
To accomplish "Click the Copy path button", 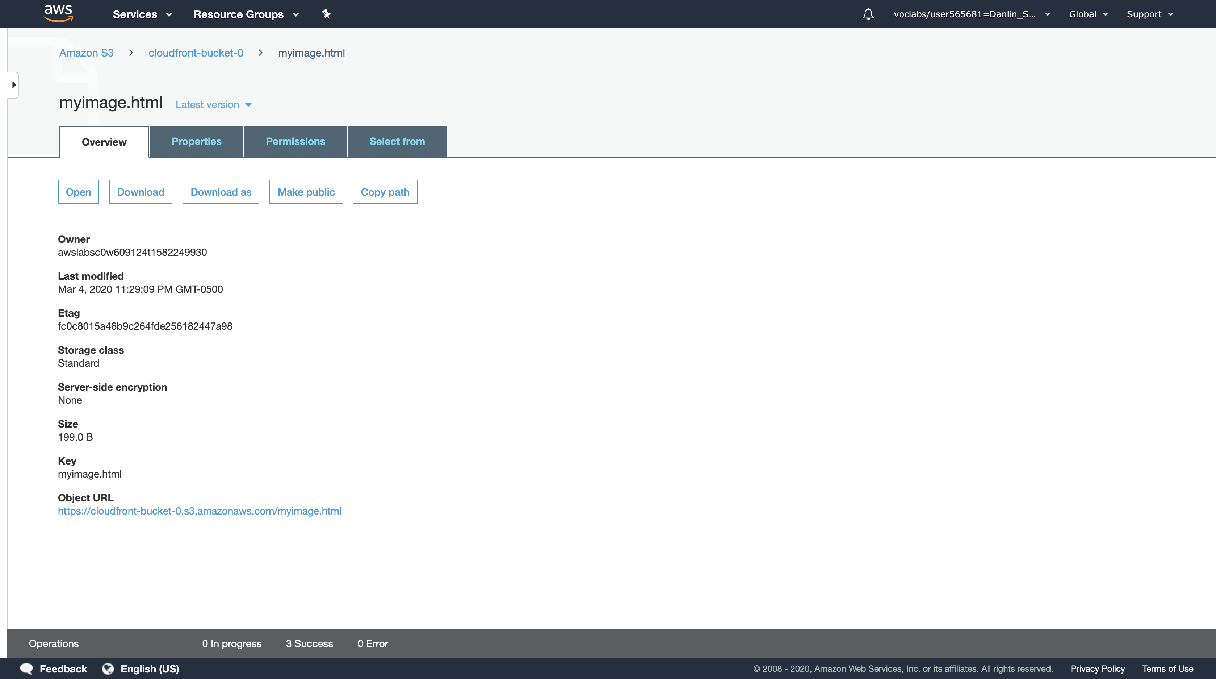I will 385,192.
